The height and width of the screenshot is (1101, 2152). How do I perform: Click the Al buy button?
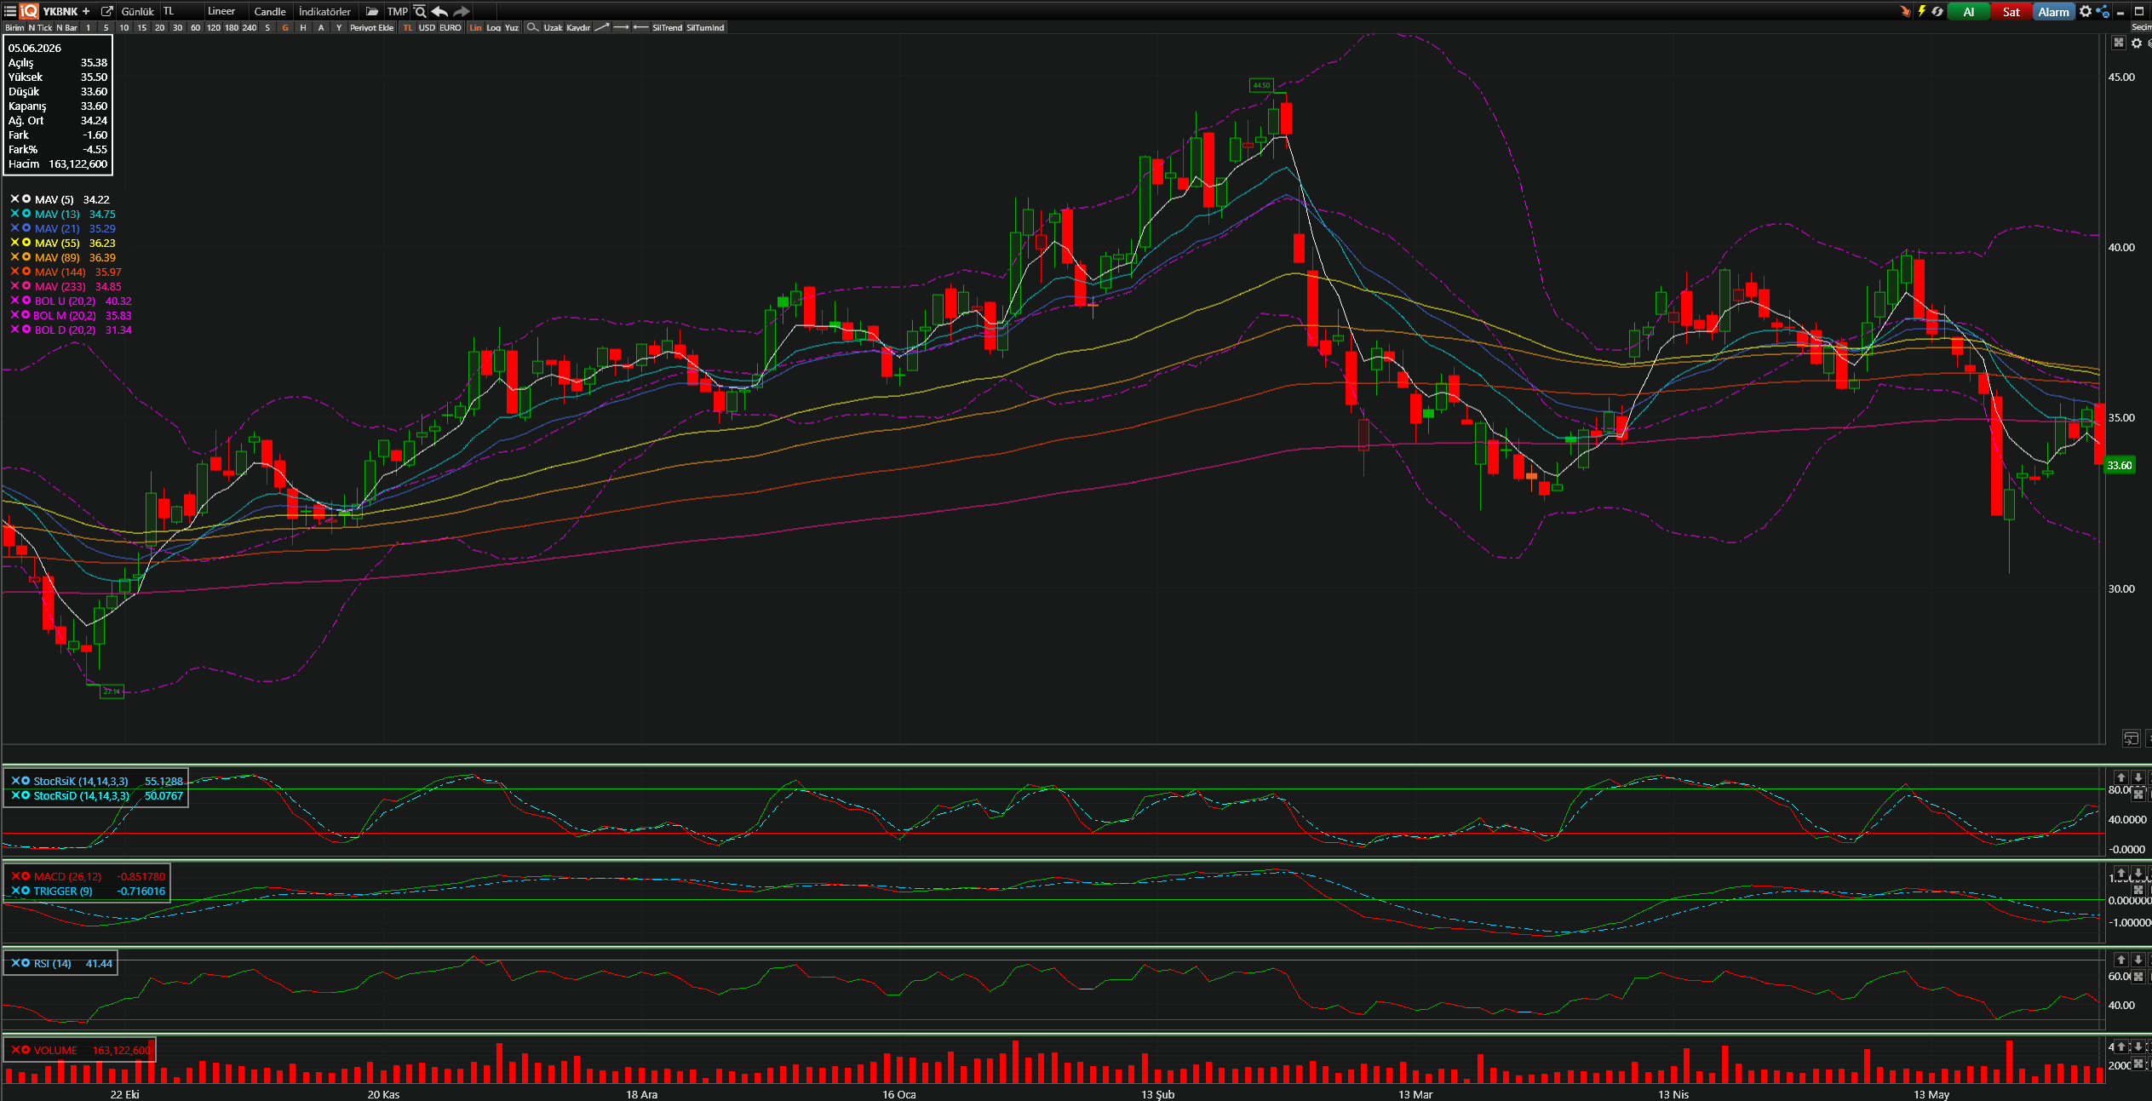coord(1969,11)
